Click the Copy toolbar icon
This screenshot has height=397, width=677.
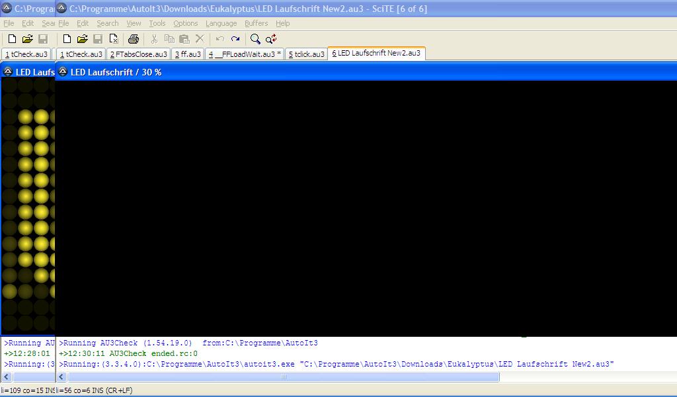169,39
